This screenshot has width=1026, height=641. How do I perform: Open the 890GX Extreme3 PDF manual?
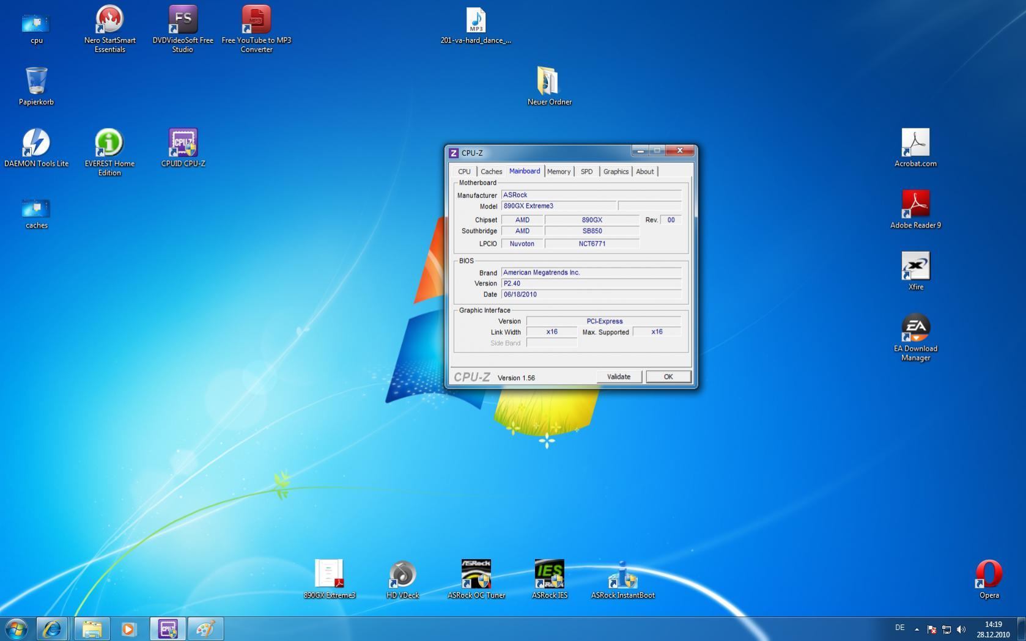330,579
